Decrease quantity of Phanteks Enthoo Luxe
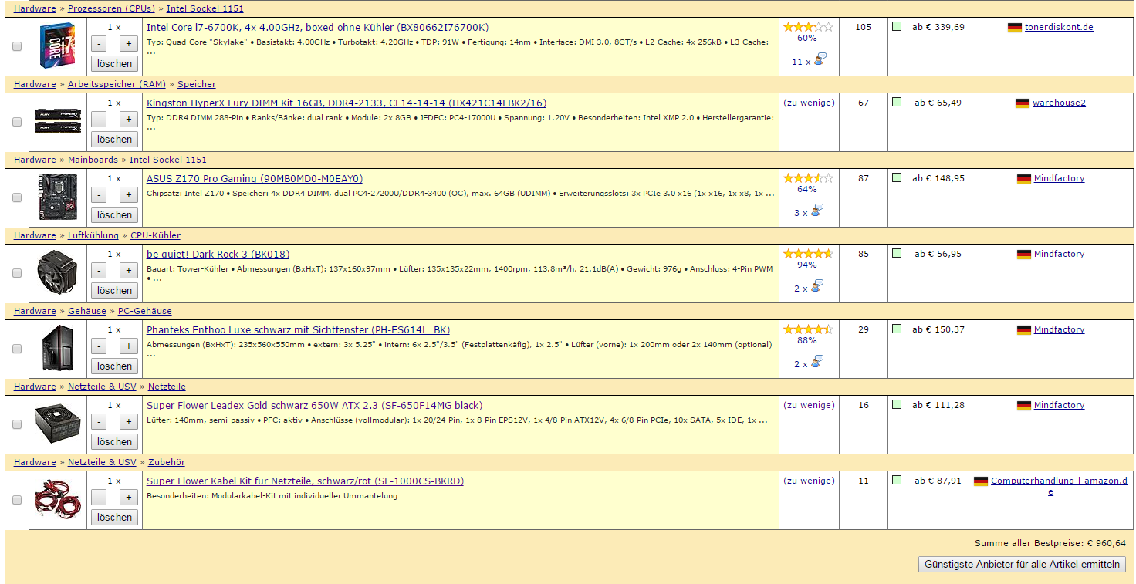The height and width of the screenshot is (584, 1136). point(99,346)
